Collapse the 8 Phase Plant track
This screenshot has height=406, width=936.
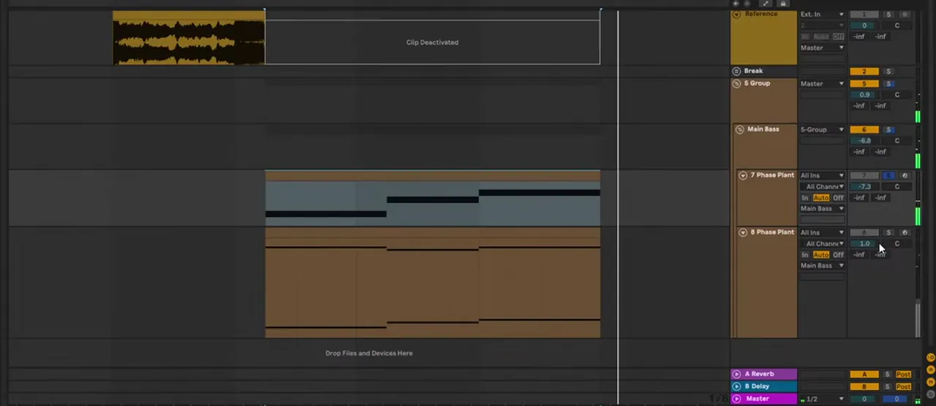743,232
